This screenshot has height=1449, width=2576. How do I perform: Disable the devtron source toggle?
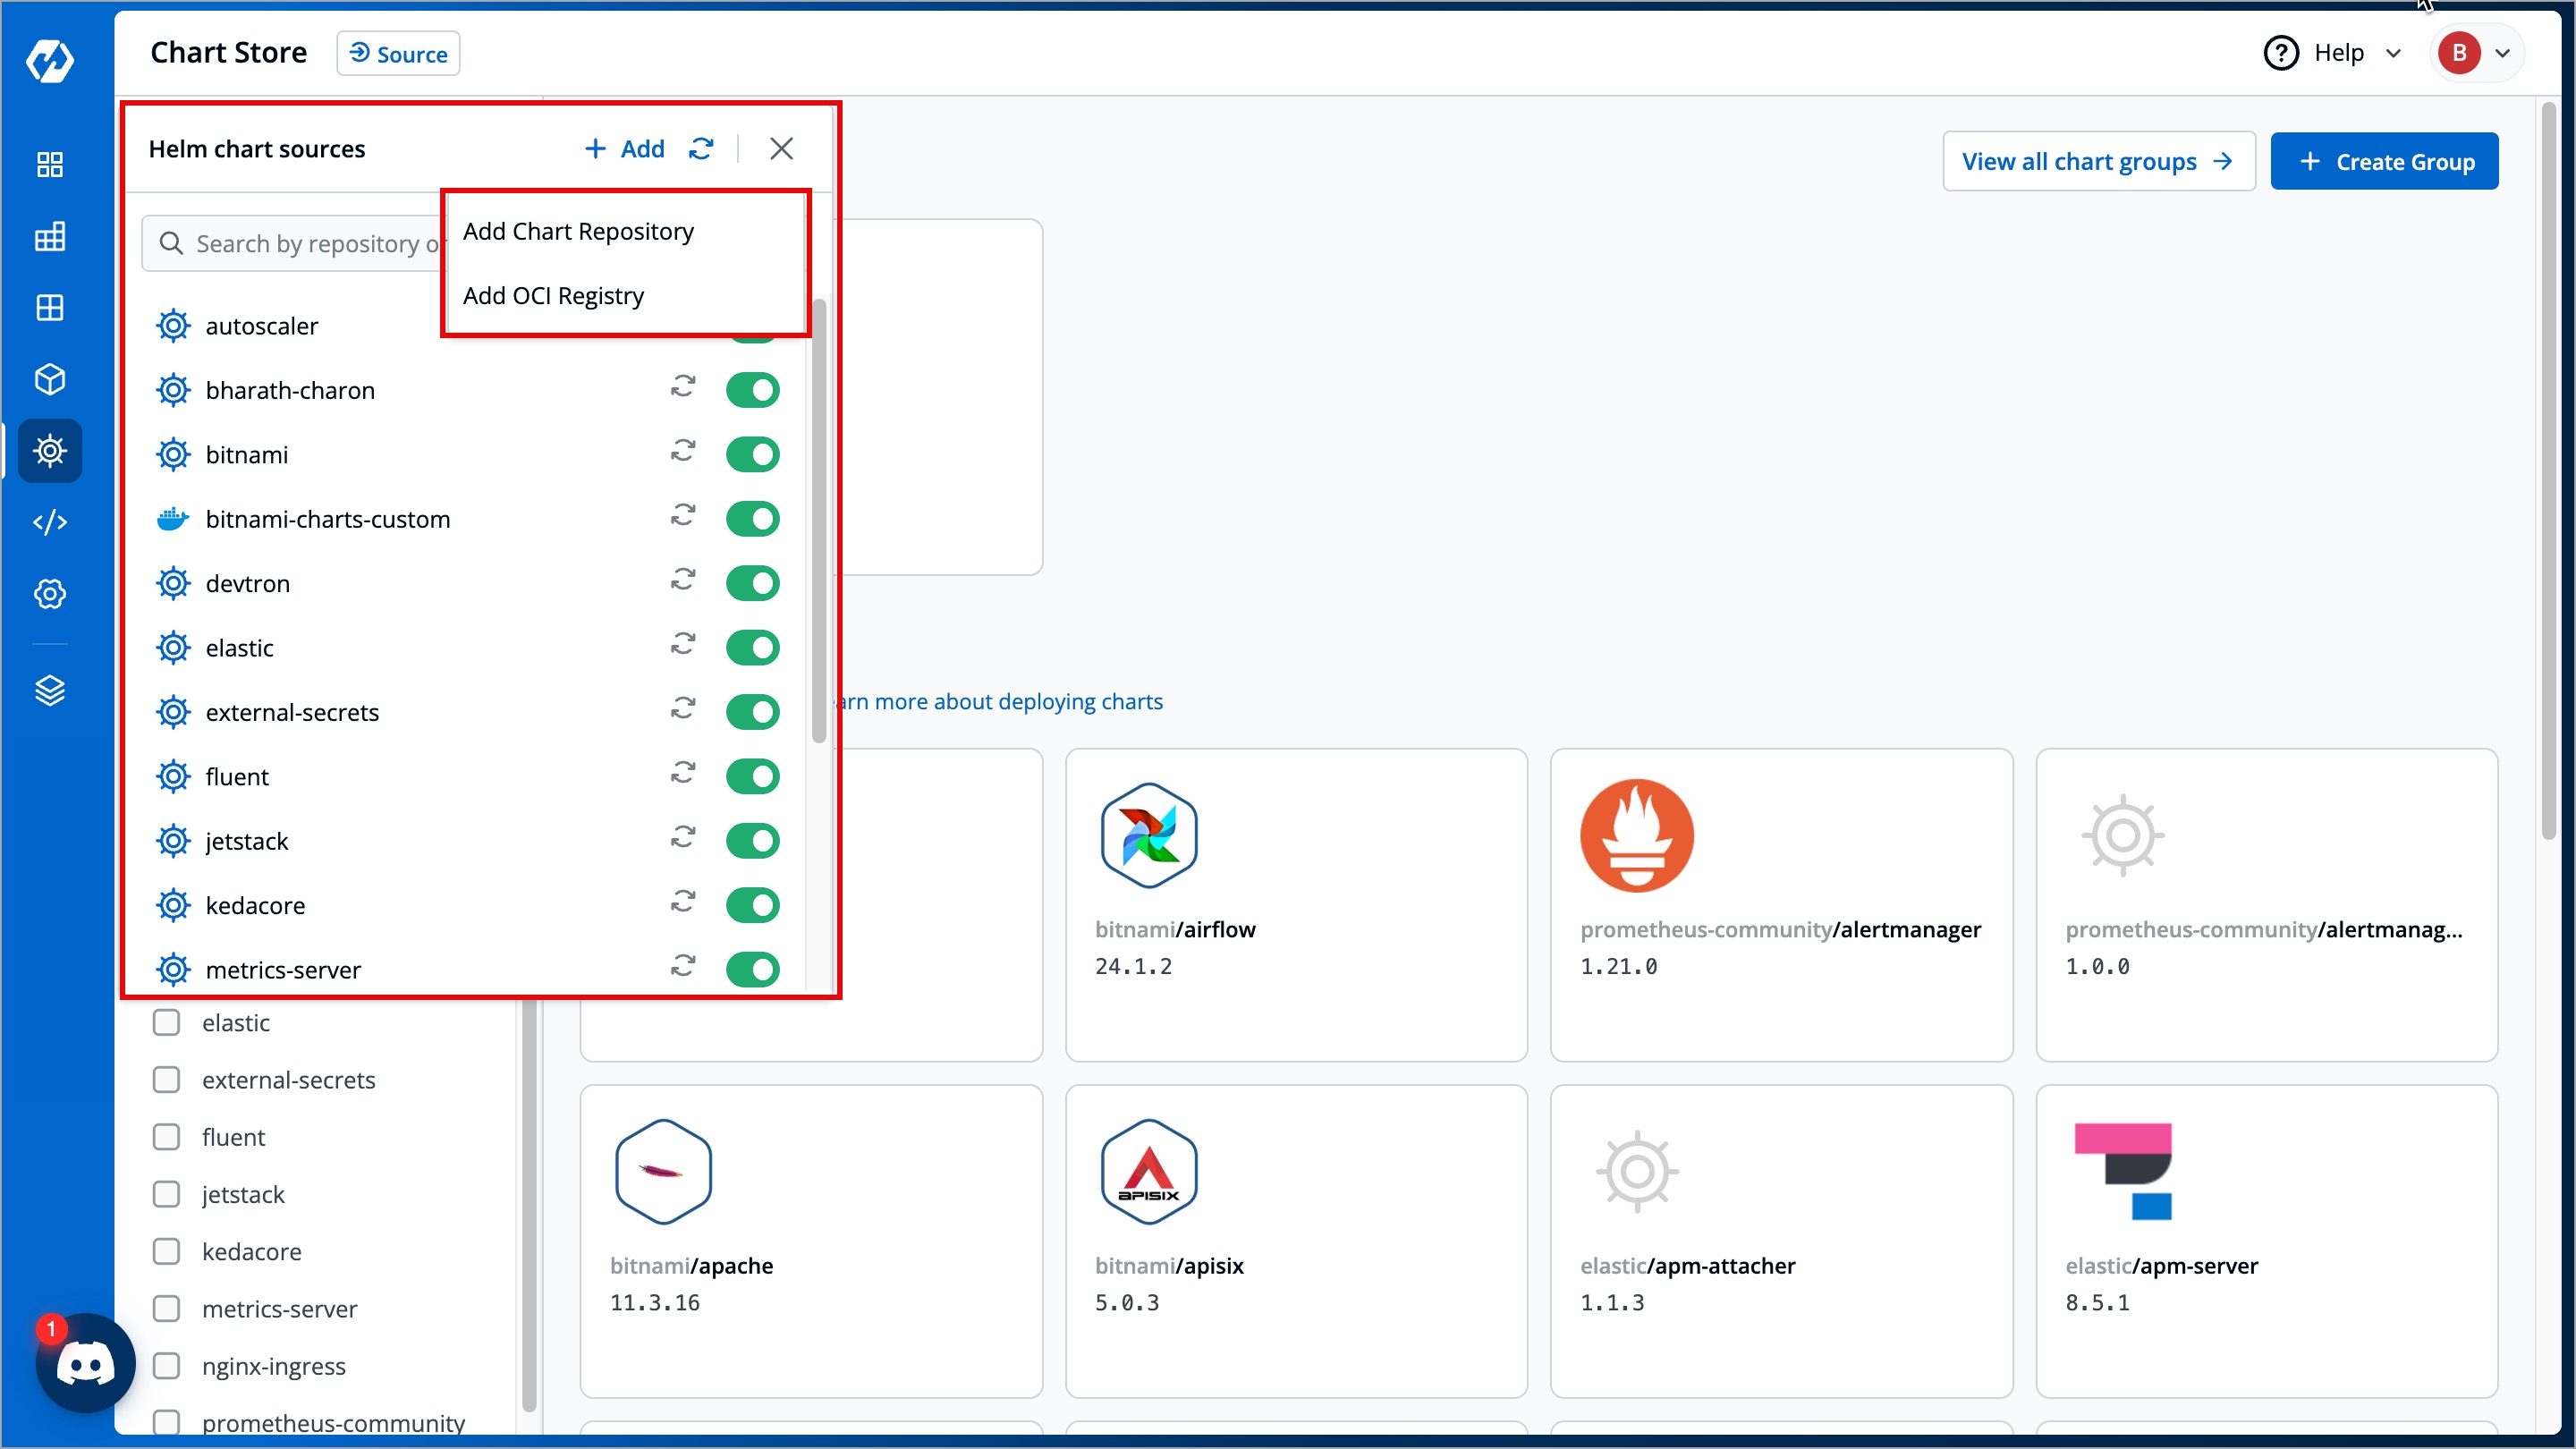[752, 583]
